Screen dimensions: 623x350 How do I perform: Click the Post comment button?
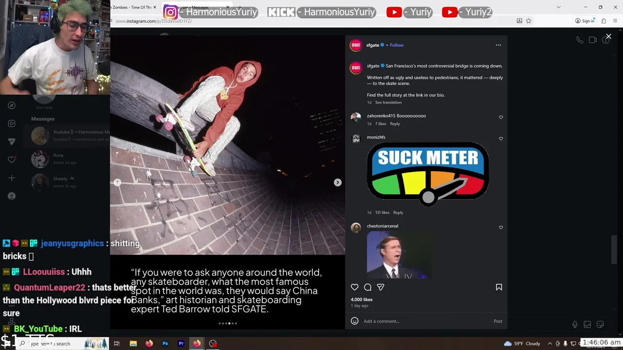498,321
